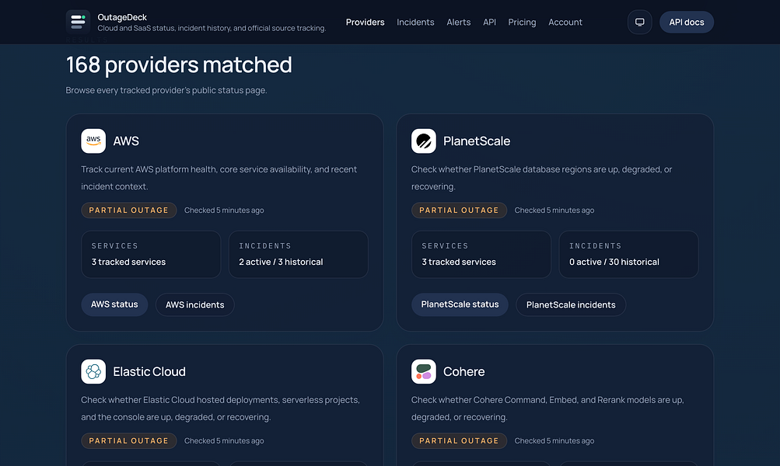Viewport: 780px width, 466px height.
Task: View the PlanetScale incidents button
Action: click(x=571, y=304)
